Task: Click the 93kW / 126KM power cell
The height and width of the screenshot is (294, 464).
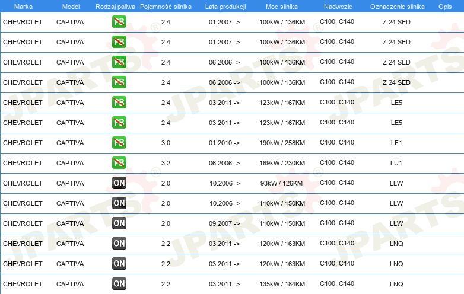Action: (x=281, y=183)
